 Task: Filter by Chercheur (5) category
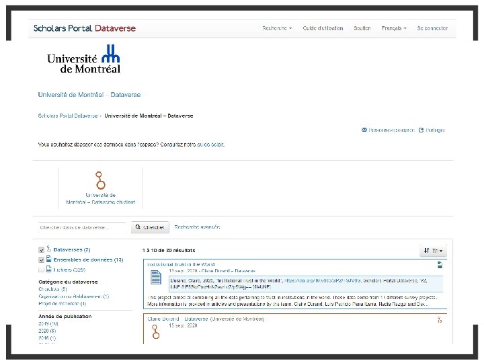(x=52, y=289)
